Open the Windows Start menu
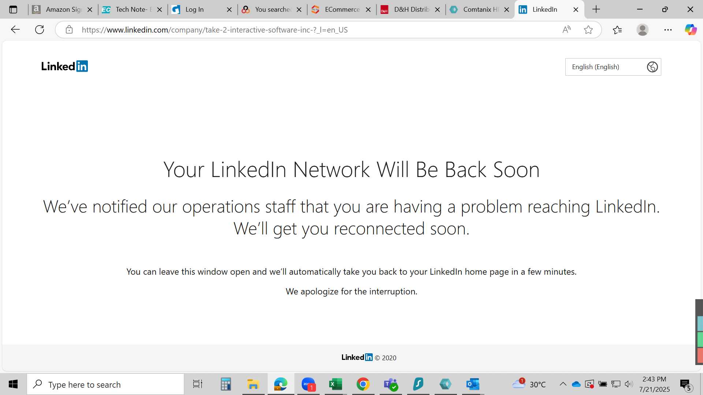The height and width of the screenshot is (395, 703). (x=13, y=384)
